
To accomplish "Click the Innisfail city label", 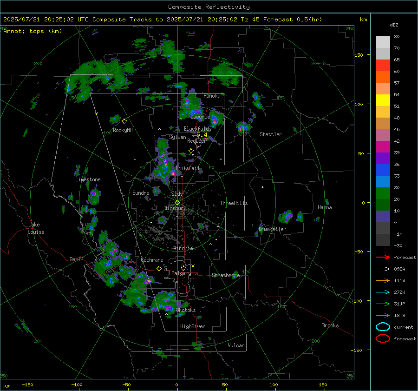I will [188, 168].
